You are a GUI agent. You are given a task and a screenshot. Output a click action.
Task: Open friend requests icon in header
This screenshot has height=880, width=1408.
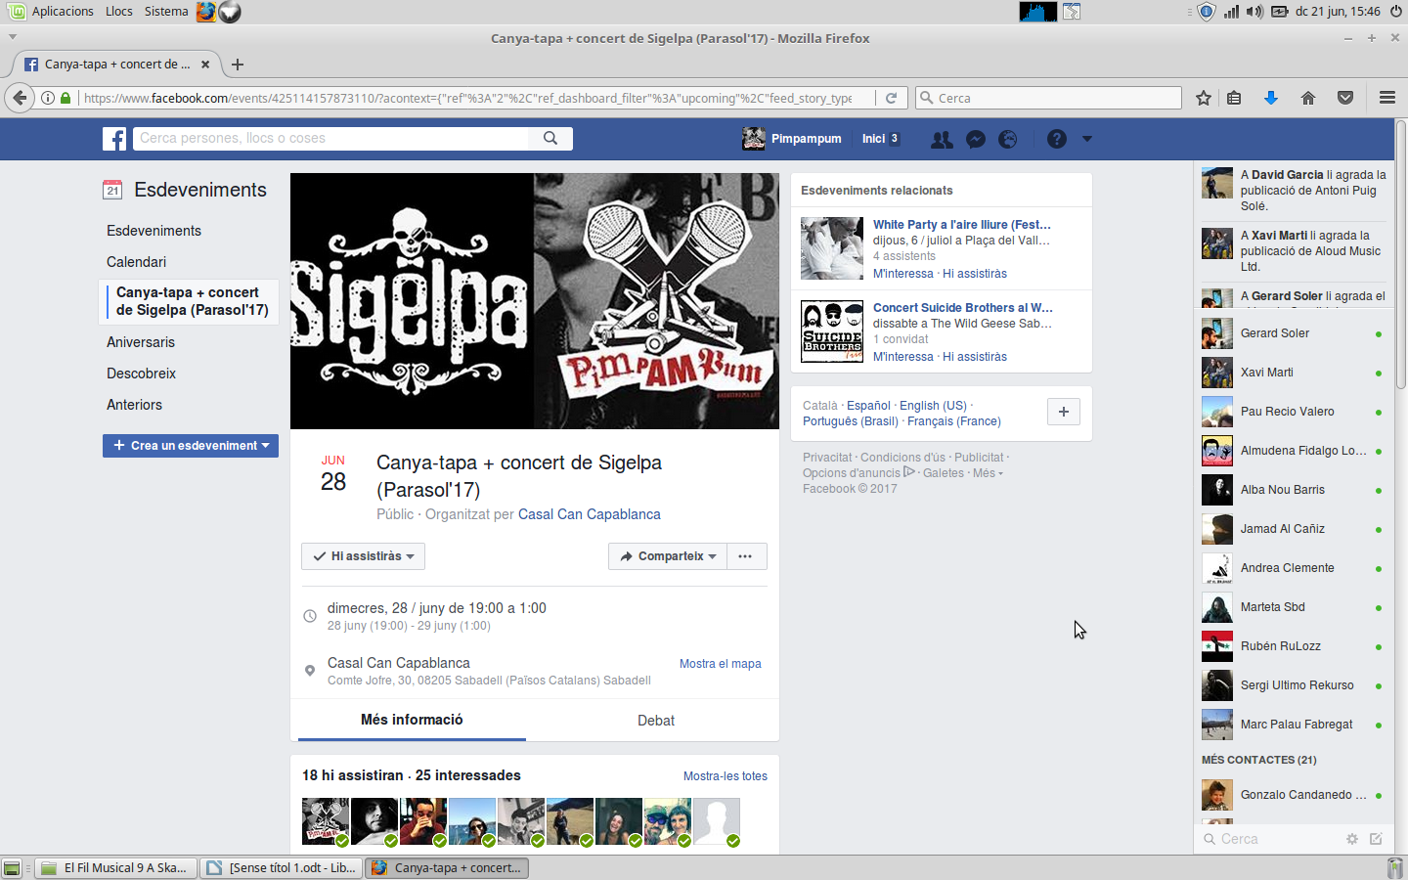click(942, 139)
